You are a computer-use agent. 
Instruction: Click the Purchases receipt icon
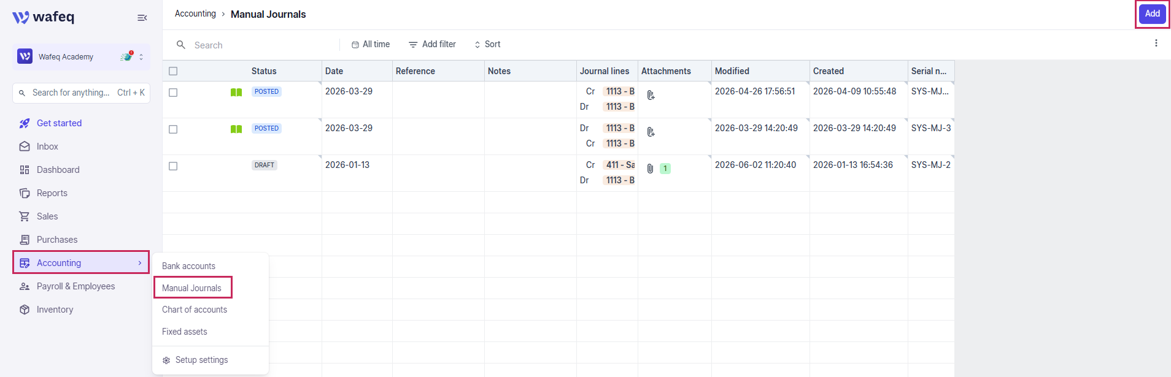[x=25, y=240]
